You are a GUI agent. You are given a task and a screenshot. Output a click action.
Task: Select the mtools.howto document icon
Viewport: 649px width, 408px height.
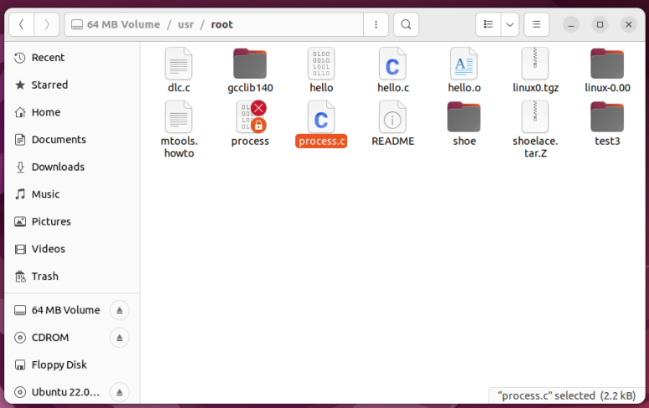[x=179, y=117]
